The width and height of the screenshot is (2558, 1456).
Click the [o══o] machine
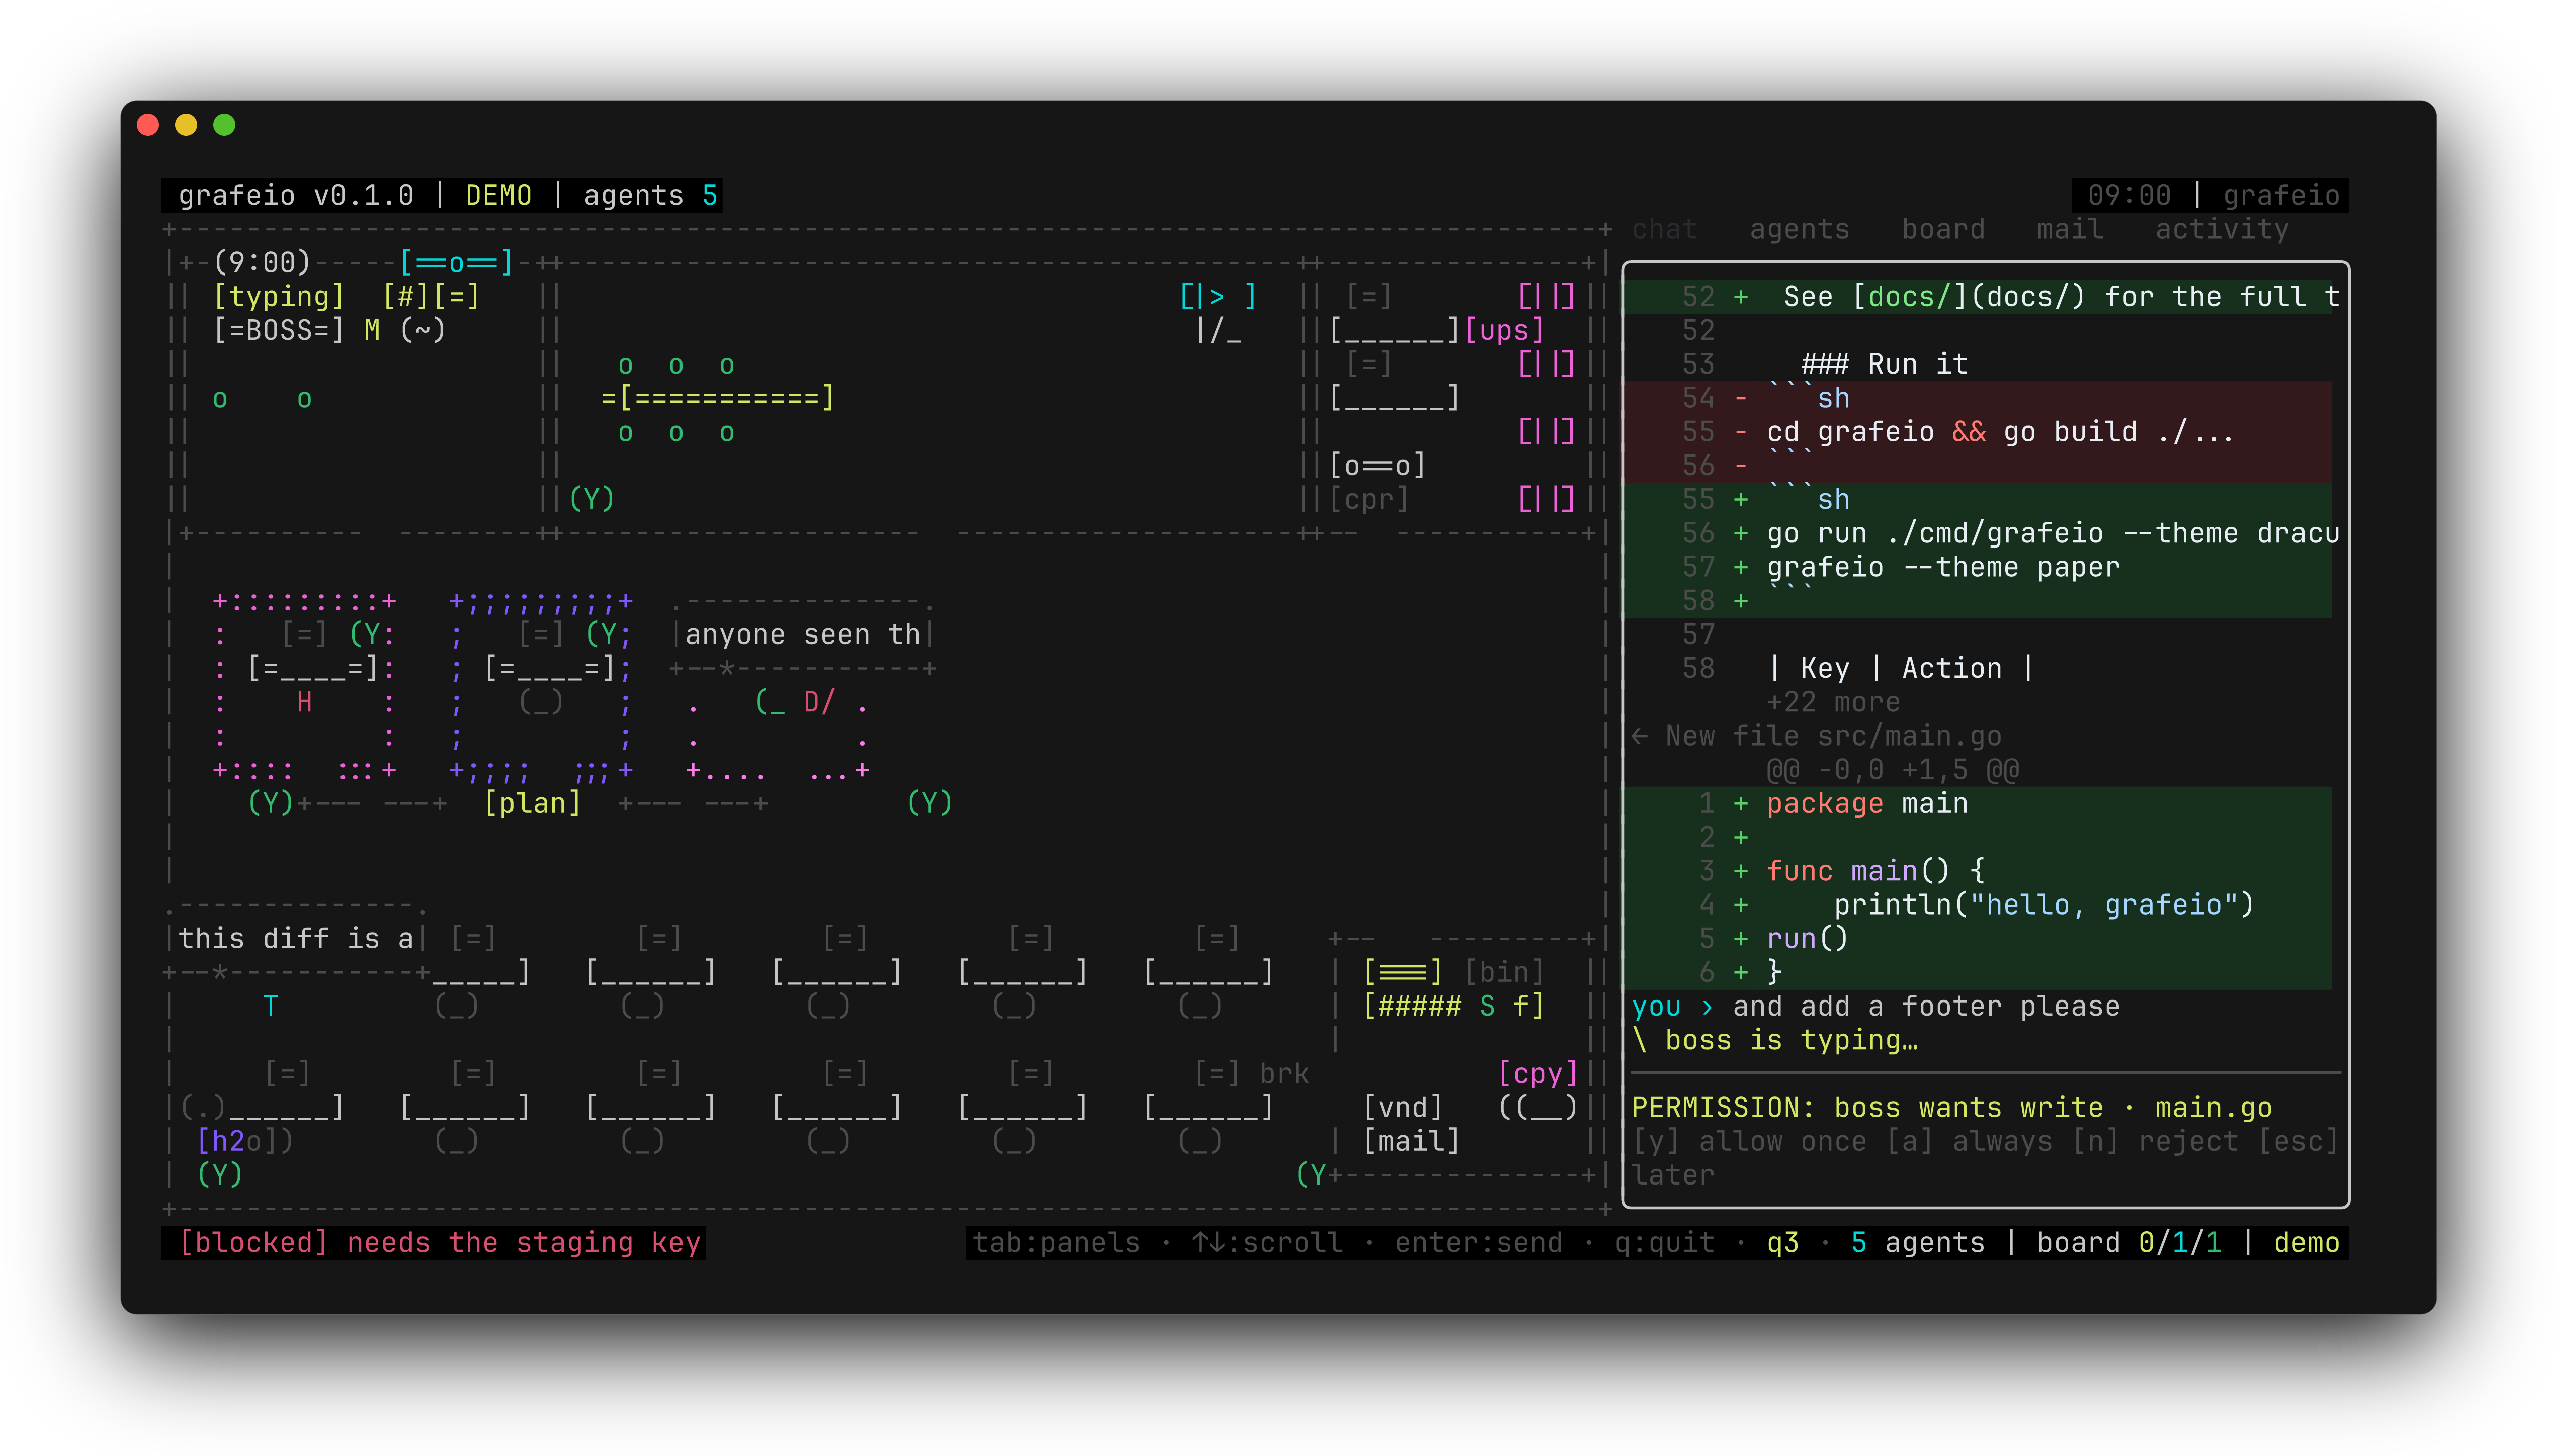pyautogui.click(x=1377, y=465)
